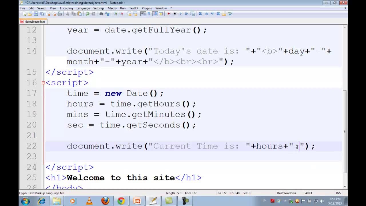Close document with menu bar X

345,8
